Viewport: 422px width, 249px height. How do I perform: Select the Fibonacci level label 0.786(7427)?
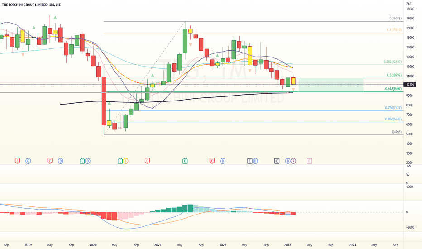[393, 108]
